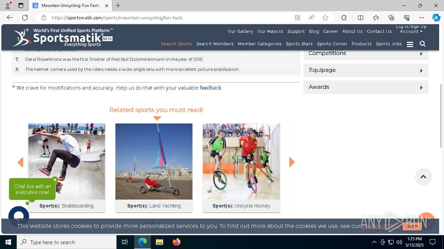Screen dimensions: 444x249
Task: Click the feedback link
Action: [210, 88]
